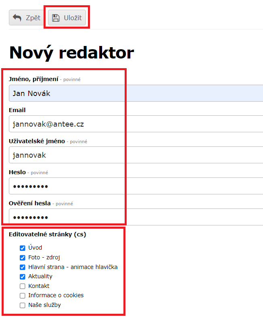Click the back arrow icon
Screen dimensions: 263x319
click(17, 18)
